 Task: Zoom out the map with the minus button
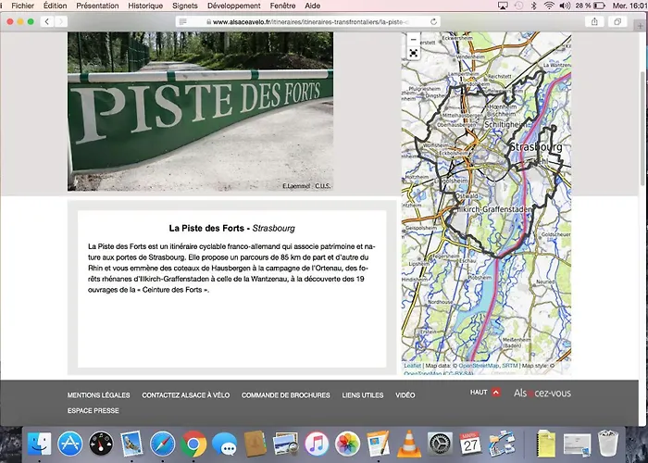coord(413,40)
